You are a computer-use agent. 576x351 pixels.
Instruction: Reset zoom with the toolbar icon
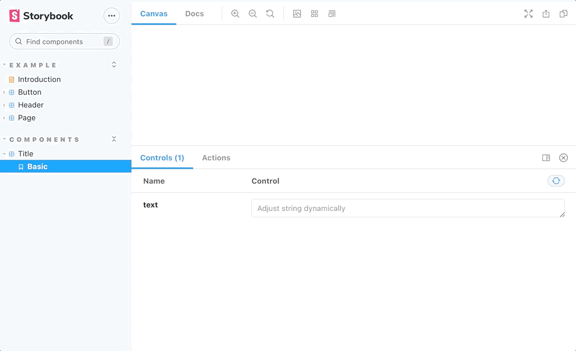tap(270, 13)
